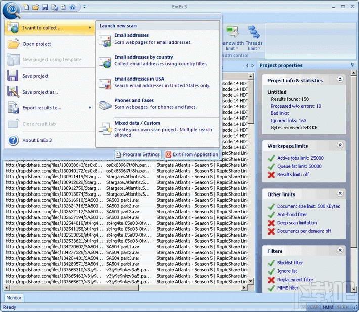Open the Bandwidth limit dropdown
The width and height of the screenshot is (359, 312).
click(232, 38)
